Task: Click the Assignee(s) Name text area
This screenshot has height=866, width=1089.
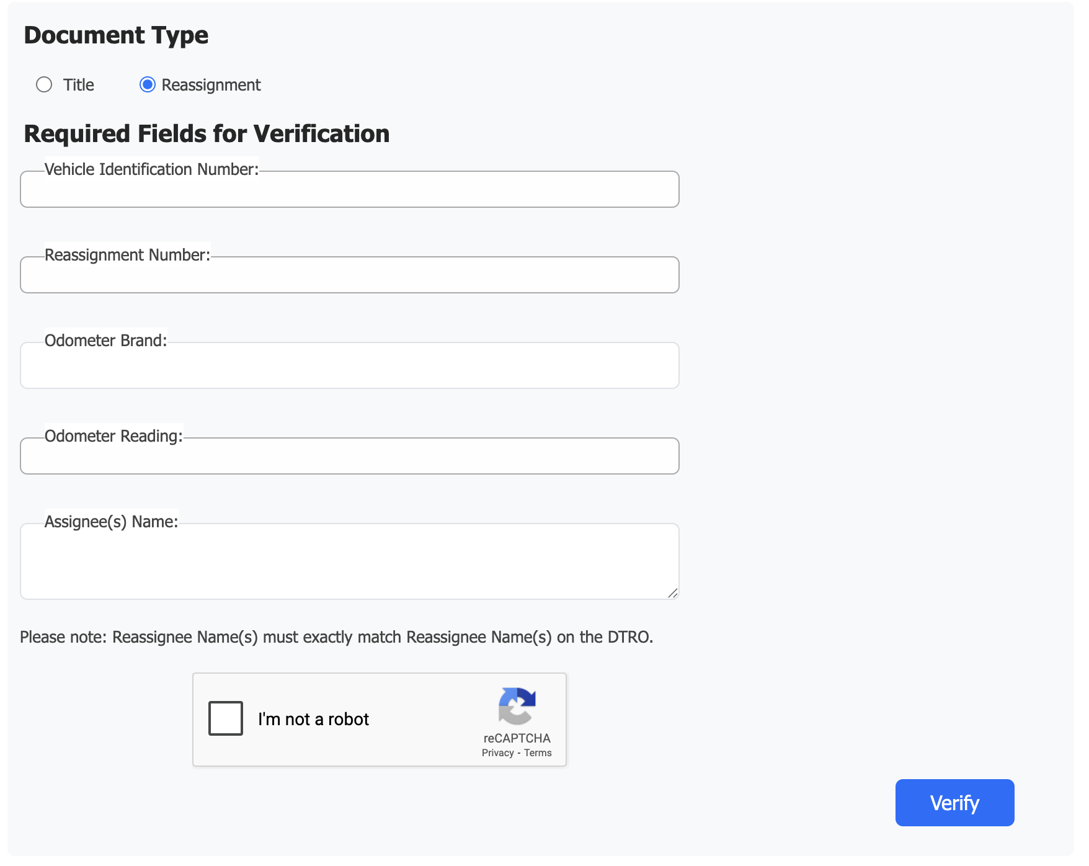Action: pos(350,561)
